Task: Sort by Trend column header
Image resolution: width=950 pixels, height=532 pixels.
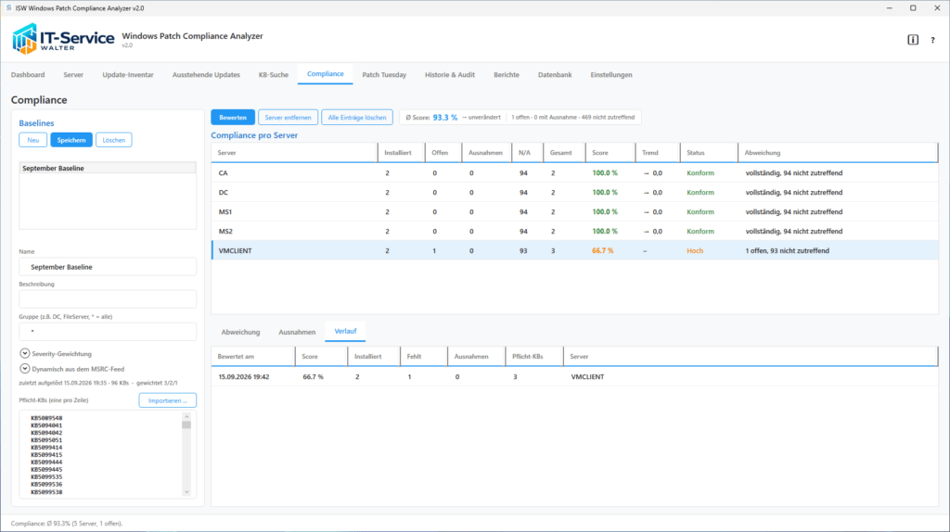Action: click(658, 153)
